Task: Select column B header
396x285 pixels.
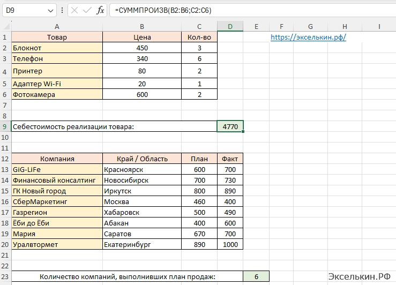Action: click(142, 27)
